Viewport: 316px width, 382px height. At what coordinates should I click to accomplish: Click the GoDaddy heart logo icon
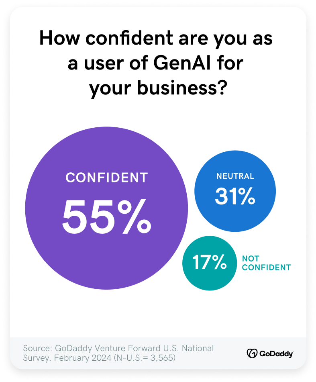point(252,353)
